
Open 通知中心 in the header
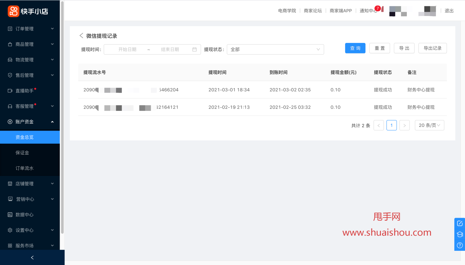click(x=368, y=11)
